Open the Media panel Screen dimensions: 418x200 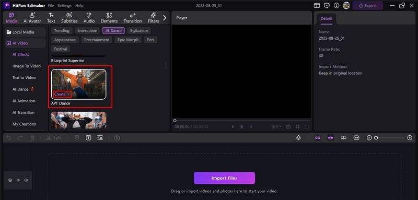point(11,18)
